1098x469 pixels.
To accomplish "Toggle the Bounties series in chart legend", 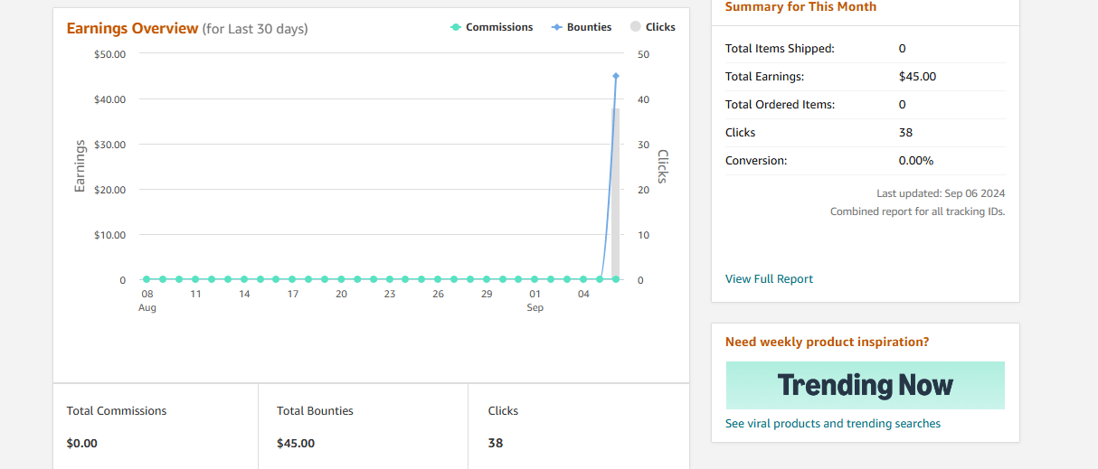I will (582, 27).
